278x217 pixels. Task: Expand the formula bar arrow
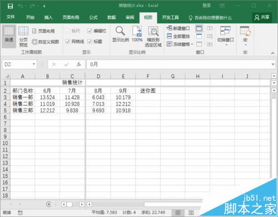273,64
